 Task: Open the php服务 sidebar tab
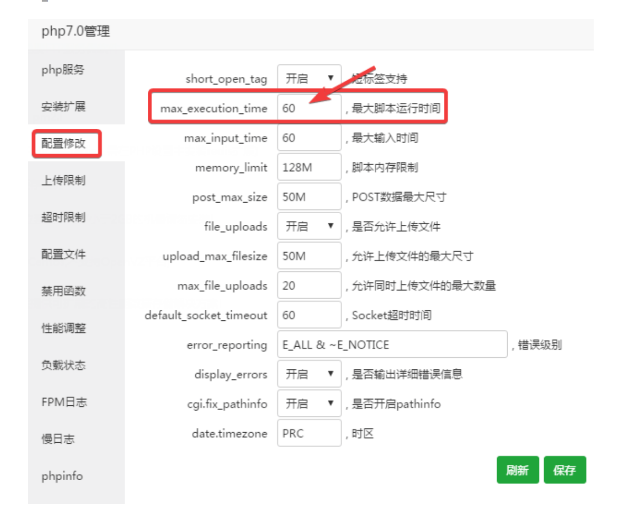pos(63,70)
